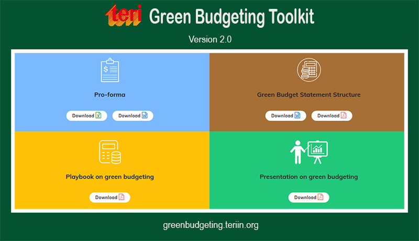Download the Pro-forma as Word document
Image resolution: width=419 pixels, height=241 pixels.
[133, 116]
